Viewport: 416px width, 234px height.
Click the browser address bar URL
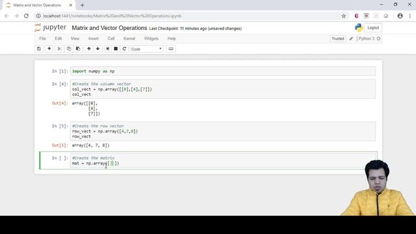[112, 16]
